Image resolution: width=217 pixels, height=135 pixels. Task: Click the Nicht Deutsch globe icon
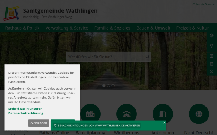coord(199,114)
